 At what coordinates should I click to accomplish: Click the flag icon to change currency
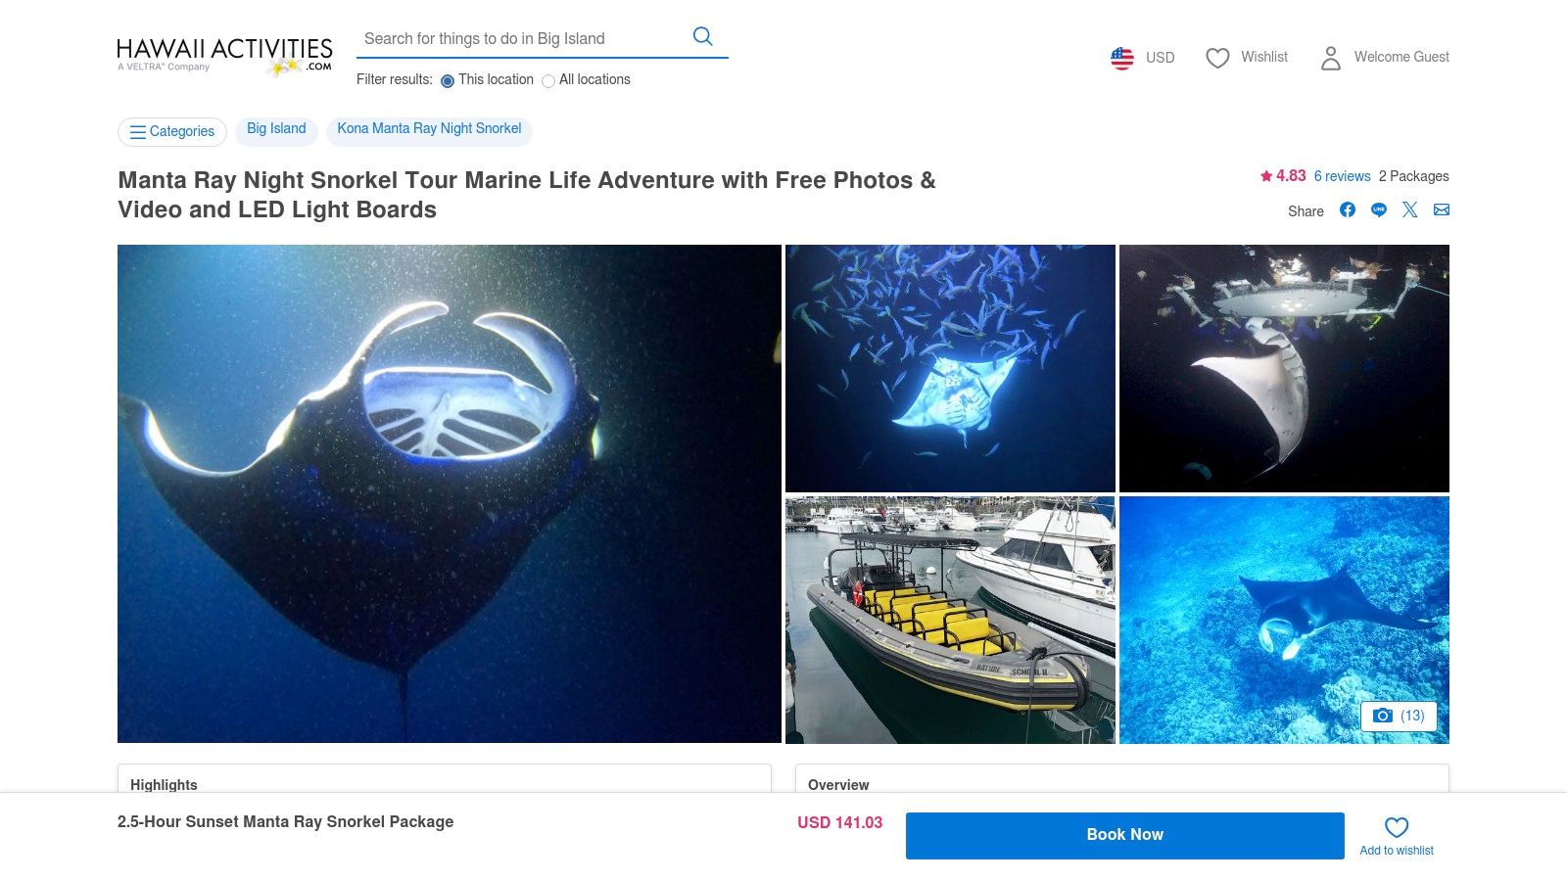tap(1121, 58)
